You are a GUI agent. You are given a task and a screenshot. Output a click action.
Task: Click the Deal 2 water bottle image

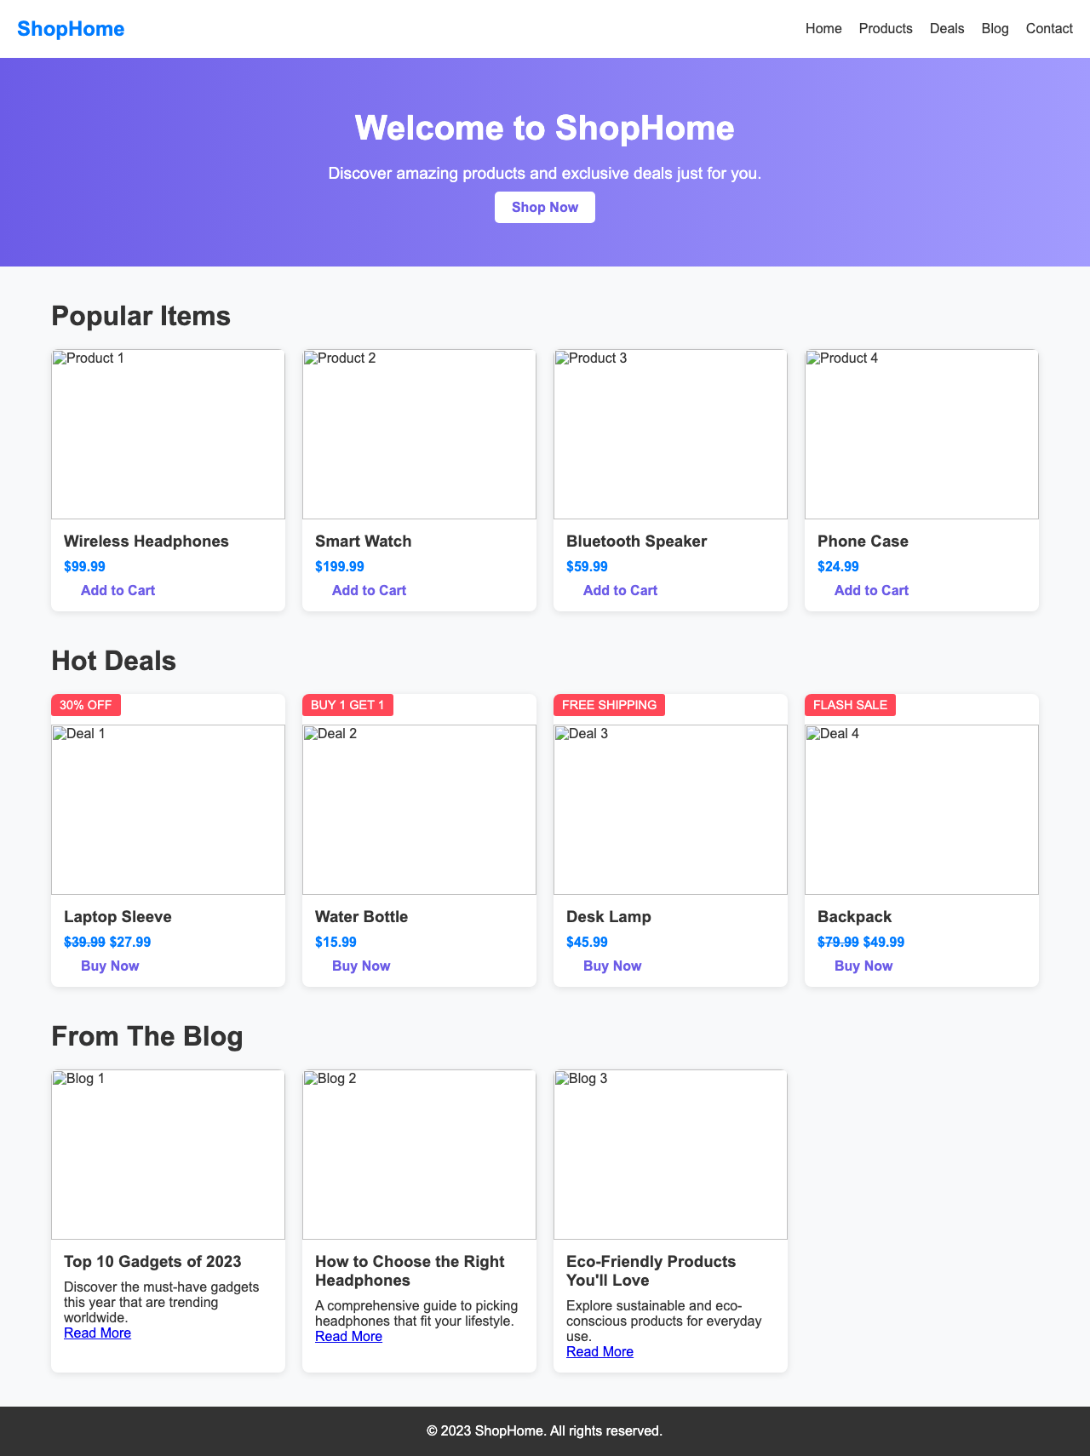point(418,809)
